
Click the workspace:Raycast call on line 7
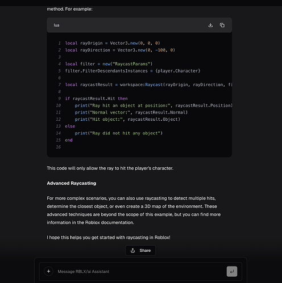[142, 85]
